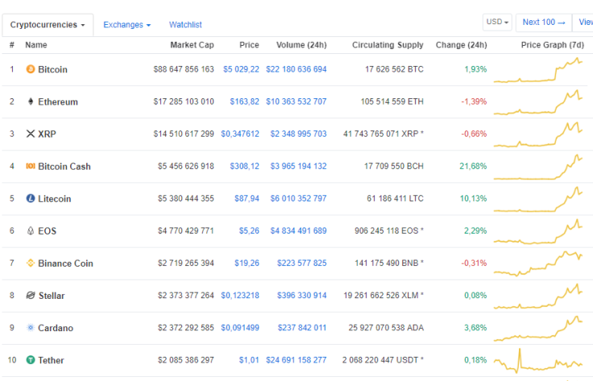
Task: Click the Litecoin logo icon
Action: click(x=31, y=198)
